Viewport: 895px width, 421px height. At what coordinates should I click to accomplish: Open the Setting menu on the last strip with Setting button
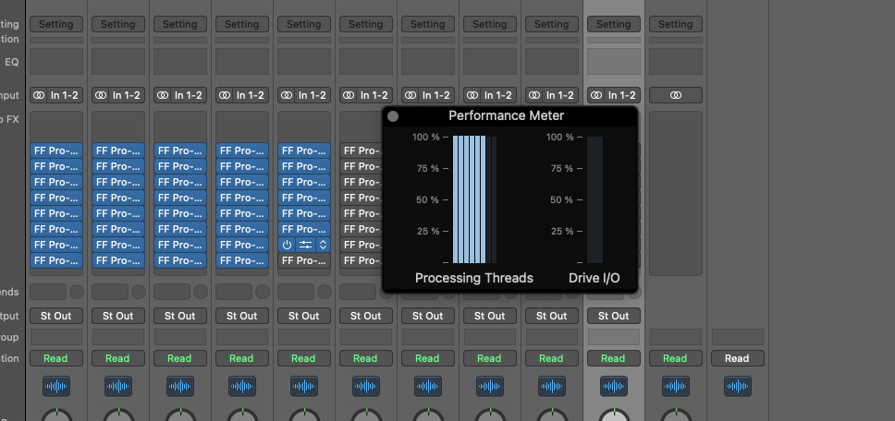676,24
